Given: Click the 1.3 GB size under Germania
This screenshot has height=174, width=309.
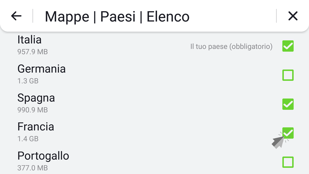Looking at the screenshot, I should coord(28,81).
